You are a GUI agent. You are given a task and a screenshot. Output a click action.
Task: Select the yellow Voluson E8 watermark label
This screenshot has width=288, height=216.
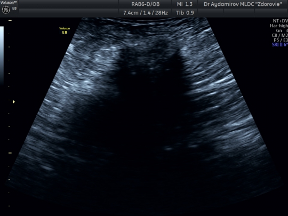tap(65, 30)
